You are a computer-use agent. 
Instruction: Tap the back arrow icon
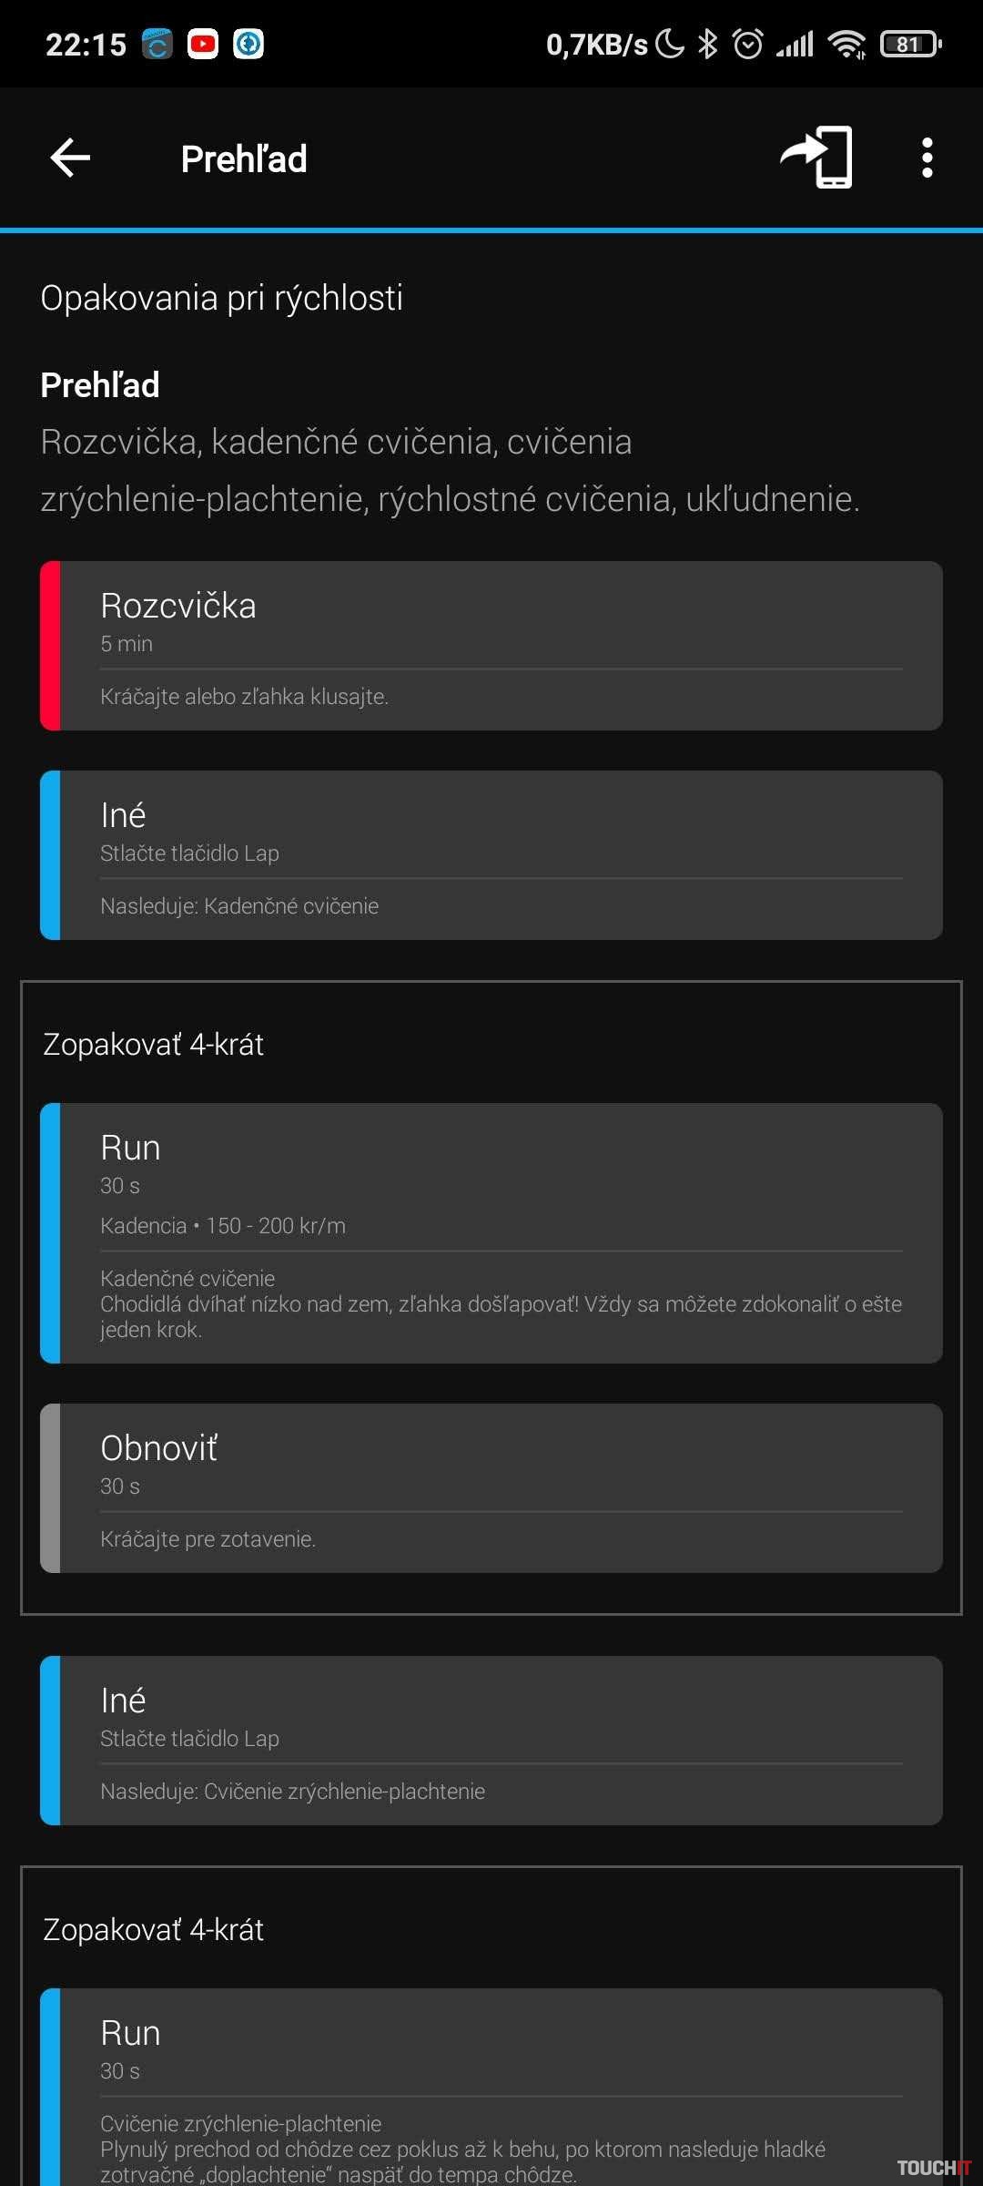click(x=70, y=158)
